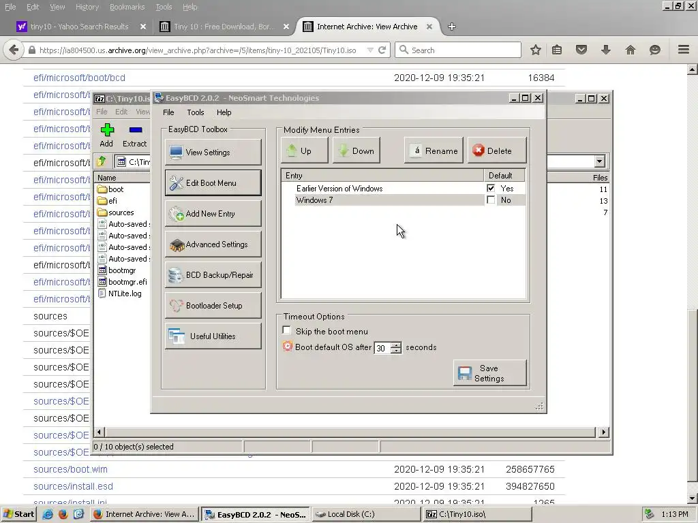Click the Entry column header
Image resolution: width=698 pixels, height=523 pixels.
[x=383, y=176]
